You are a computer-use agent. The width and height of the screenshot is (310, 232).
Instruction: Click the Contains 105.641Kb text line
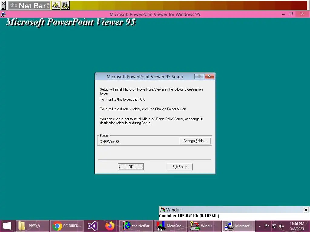pyautogui.click(x=189, y=216)
